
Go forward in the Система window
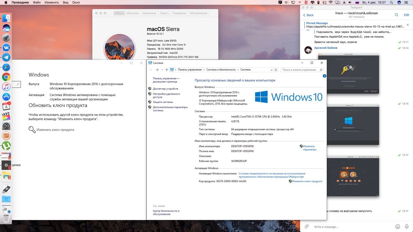157,70
